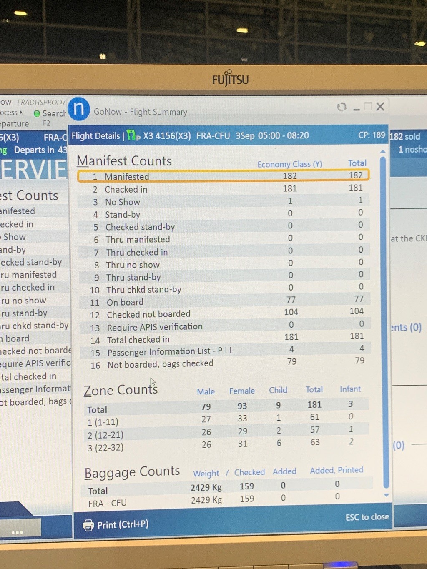Click the GoNow round 'n' logo icon
Screen dimensions: 427x569
coord(79,109)
